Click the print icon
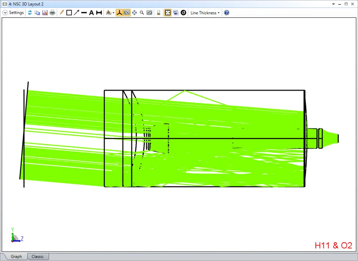 [53, 12]
